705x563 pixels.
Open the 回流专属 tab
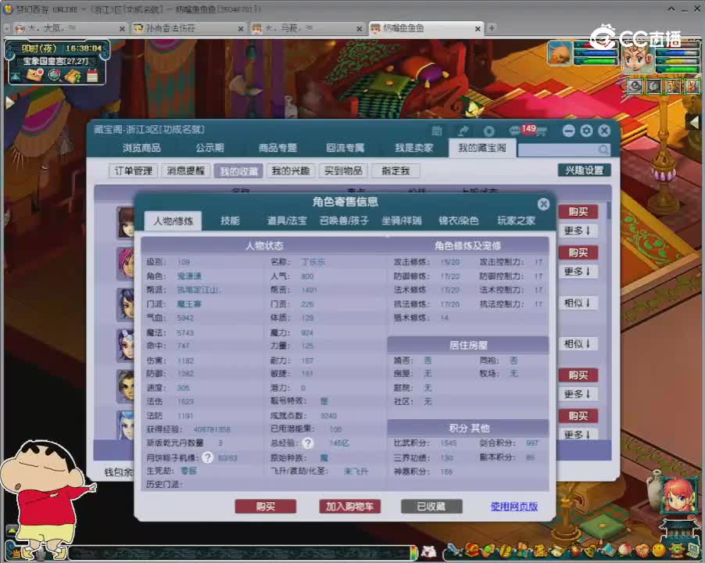[345, 148]
